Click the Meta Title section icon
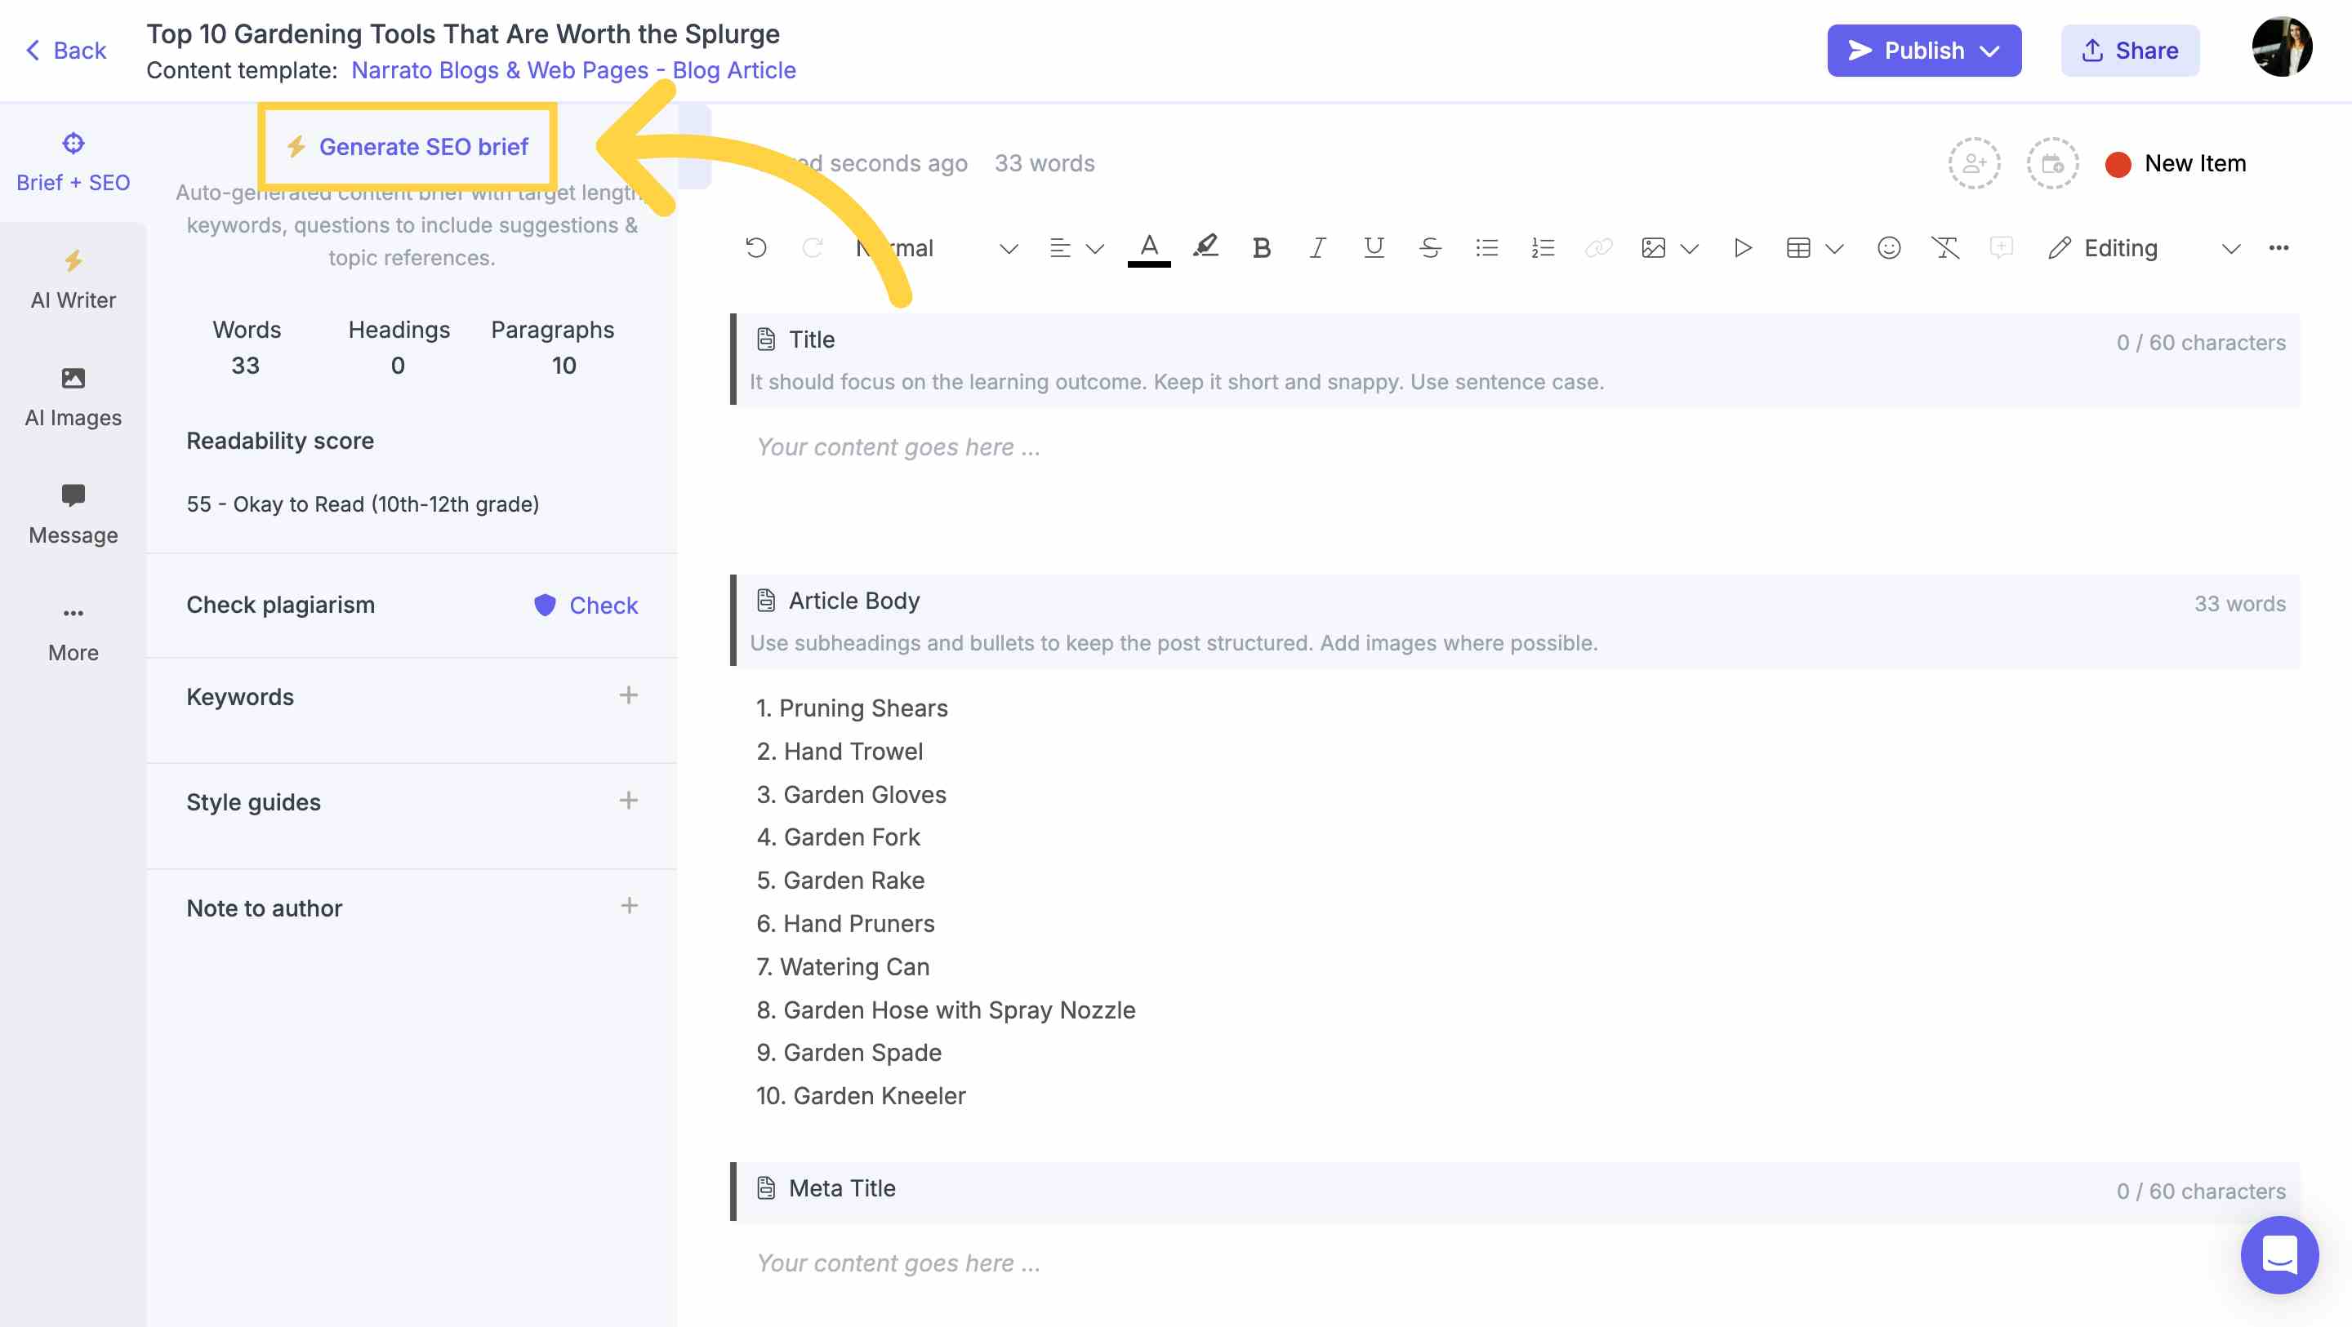2352x1327 pixels. [x=766, y=1188]
